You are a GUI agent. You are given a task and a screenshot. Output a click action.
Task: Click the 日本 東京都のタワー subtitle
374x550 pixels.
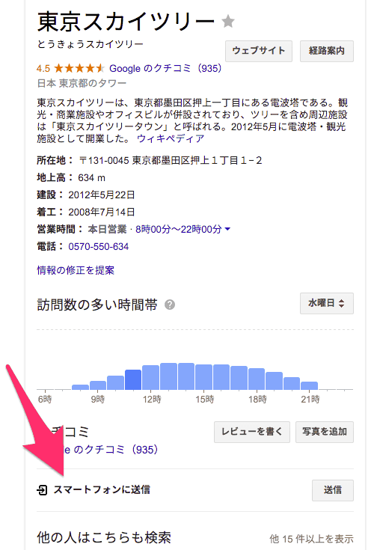coord(82,83)
